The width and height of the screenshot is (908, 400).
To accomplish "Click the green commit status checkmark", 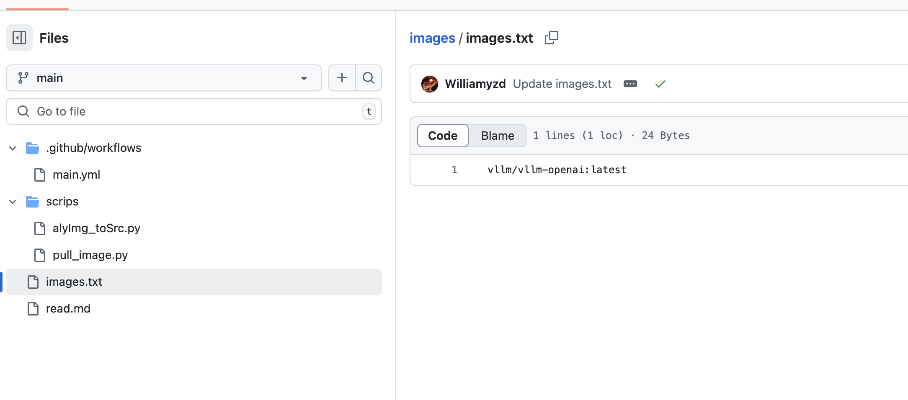I will pyautogui.click(x=660, y=84).
